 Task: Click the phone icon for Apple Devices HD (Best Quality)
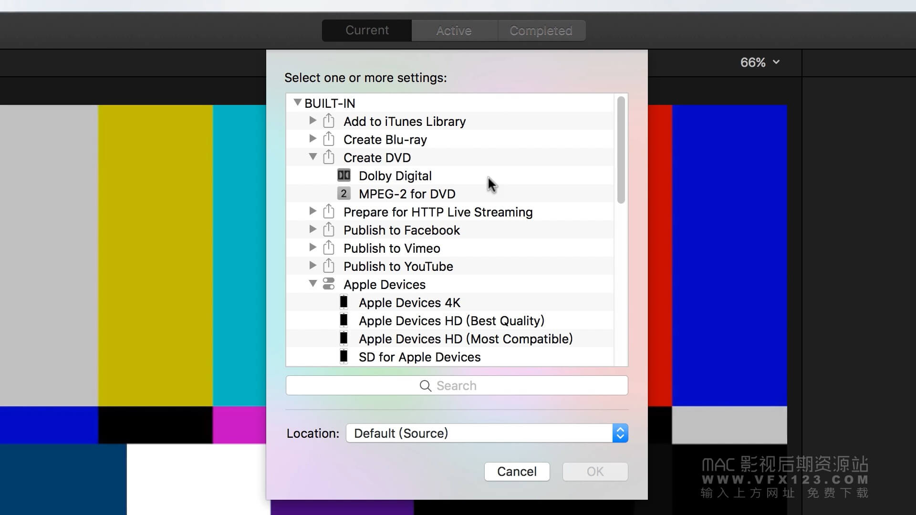(343, 320)
